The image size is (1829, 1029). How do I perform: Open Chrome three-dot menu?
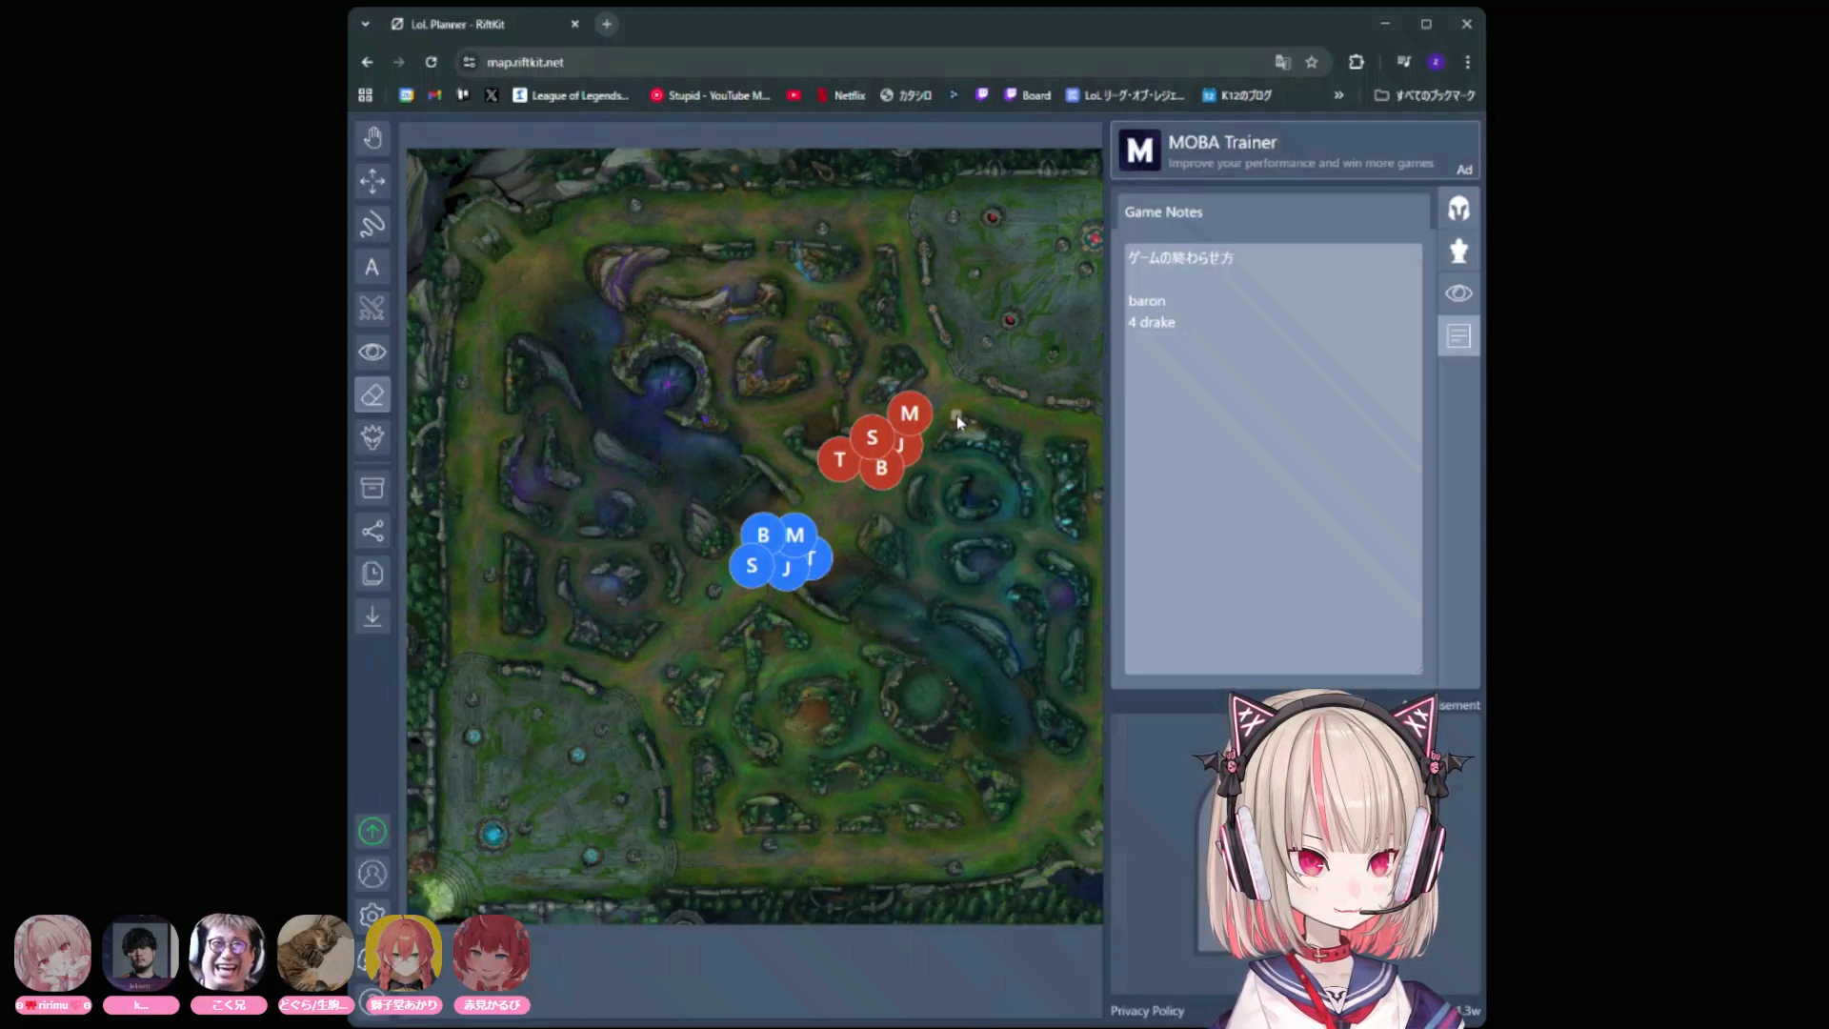pyautogui.click(x=1467, y=62)
